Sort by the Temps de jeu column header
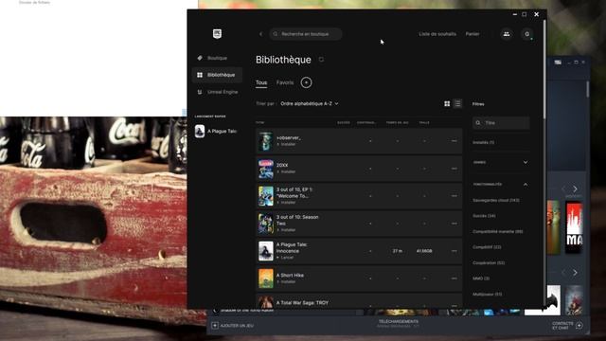 (398, 122)
